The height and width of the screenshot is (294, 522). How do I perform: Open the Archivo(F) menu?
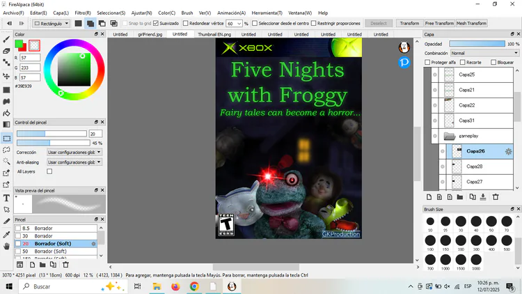[x=13, y=13]
